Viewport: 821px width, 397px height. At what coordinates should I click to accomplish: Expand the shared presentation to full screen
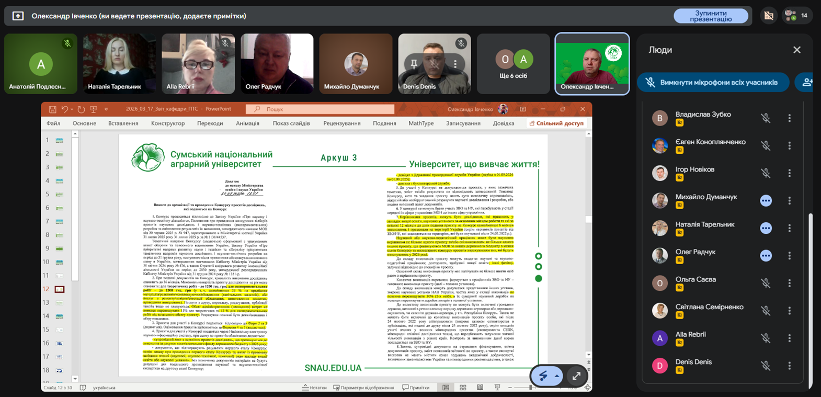click(576, 376)
